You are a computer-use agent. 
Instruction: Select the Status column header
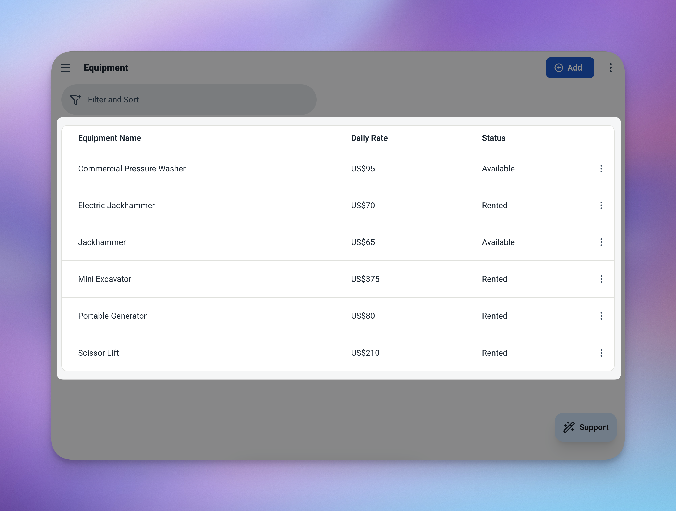click(493, 138)
